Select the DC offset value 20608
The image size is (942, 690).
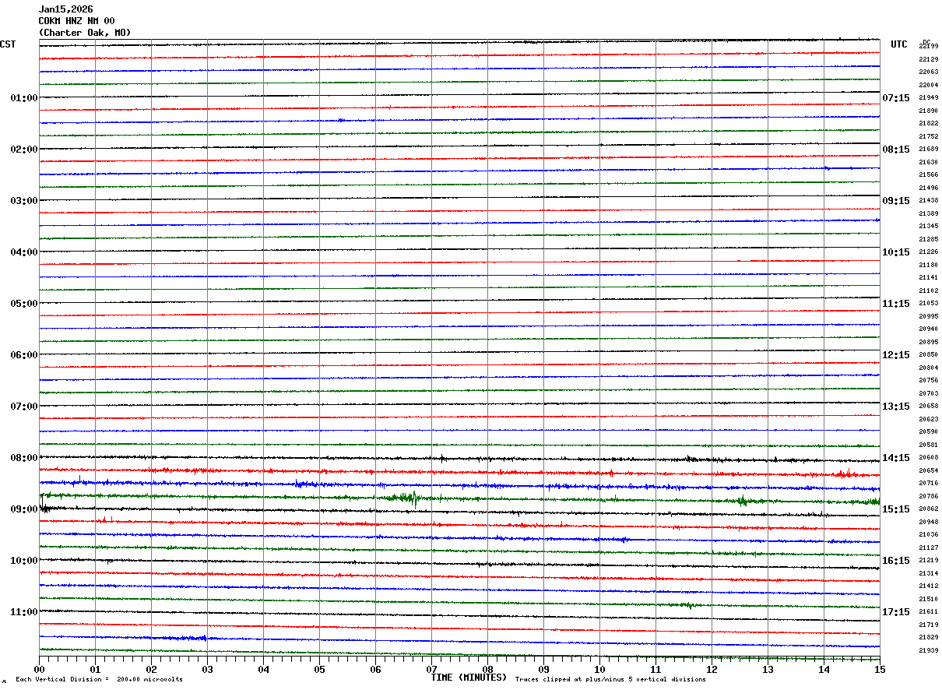click(x=929, y=457)
